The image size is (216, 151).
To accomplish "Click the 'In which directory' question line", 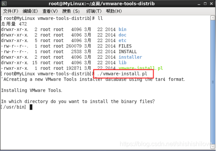I will coord(78,102).
